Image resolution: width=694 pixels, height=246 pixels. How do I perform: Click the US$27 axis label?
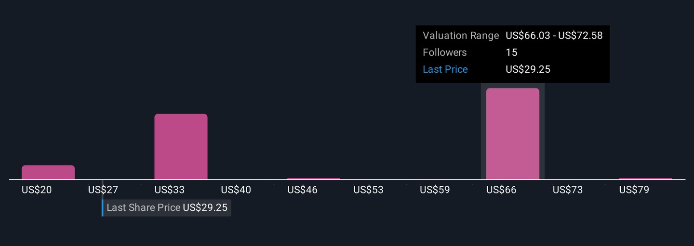[x=103, y=190]
